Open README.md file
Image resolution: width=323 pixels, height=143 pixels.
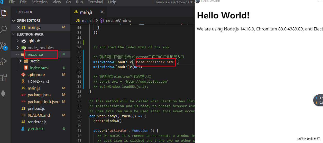(x=39, y=115)
